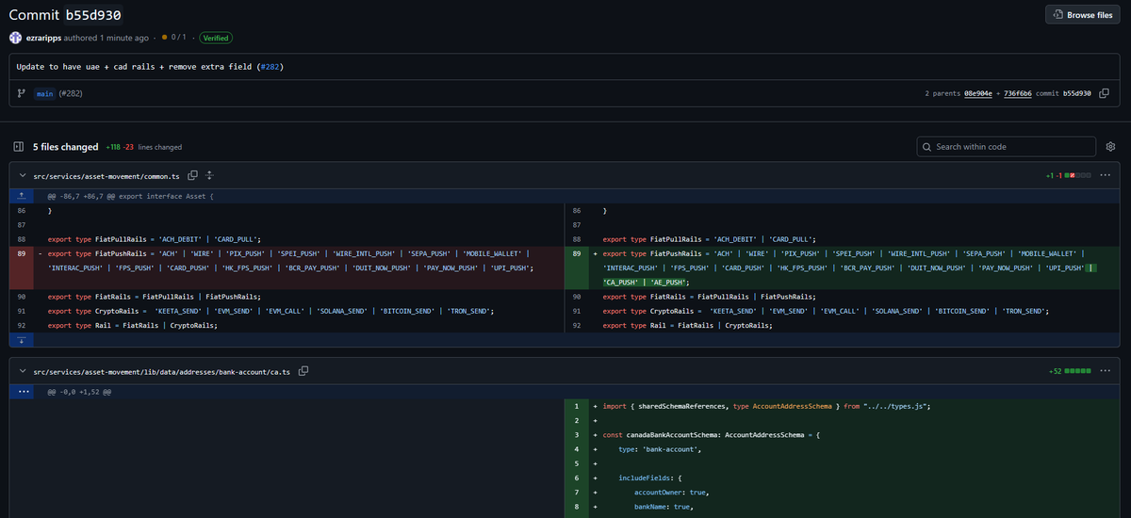
Task: Collapse the ca.ts file diff
Action: tap(22, 371)
